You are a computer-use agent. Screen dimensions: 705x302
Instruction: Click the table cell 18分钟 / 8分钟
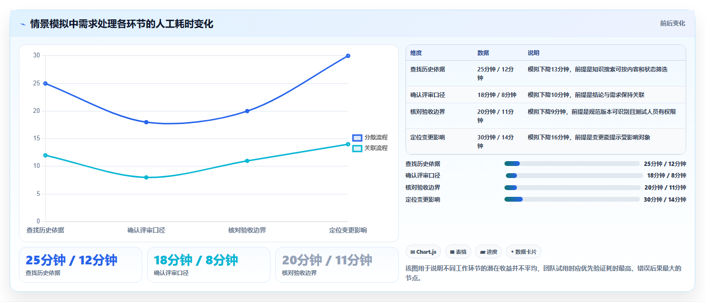click(x=497, y=95)
